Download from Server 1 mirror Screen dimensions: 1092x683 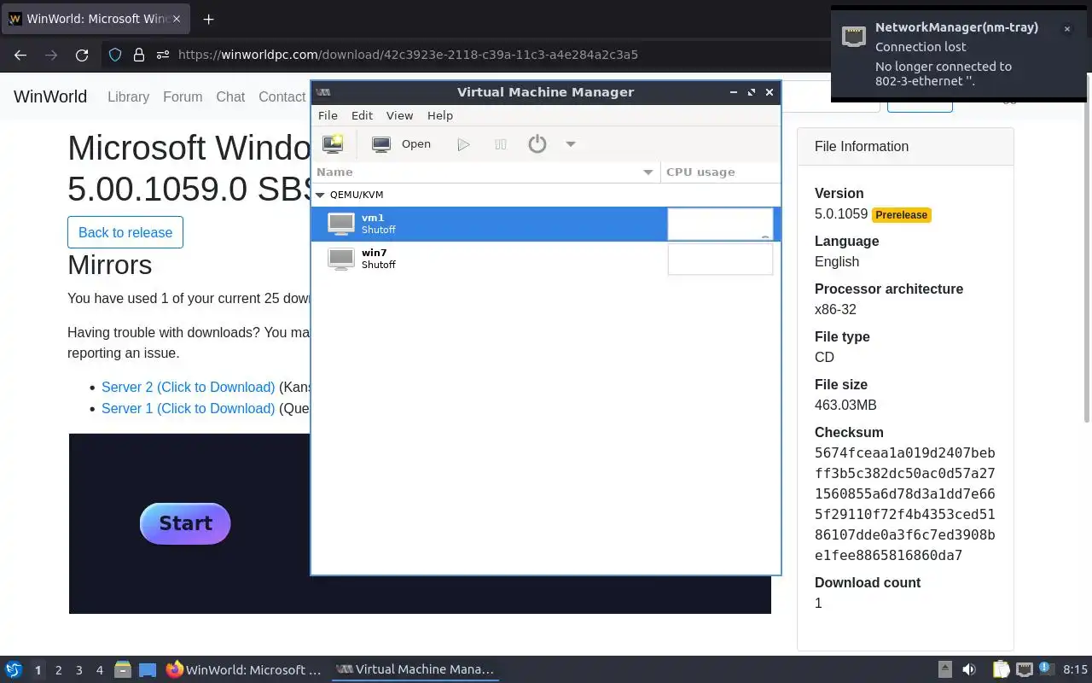tap(188, 408)
